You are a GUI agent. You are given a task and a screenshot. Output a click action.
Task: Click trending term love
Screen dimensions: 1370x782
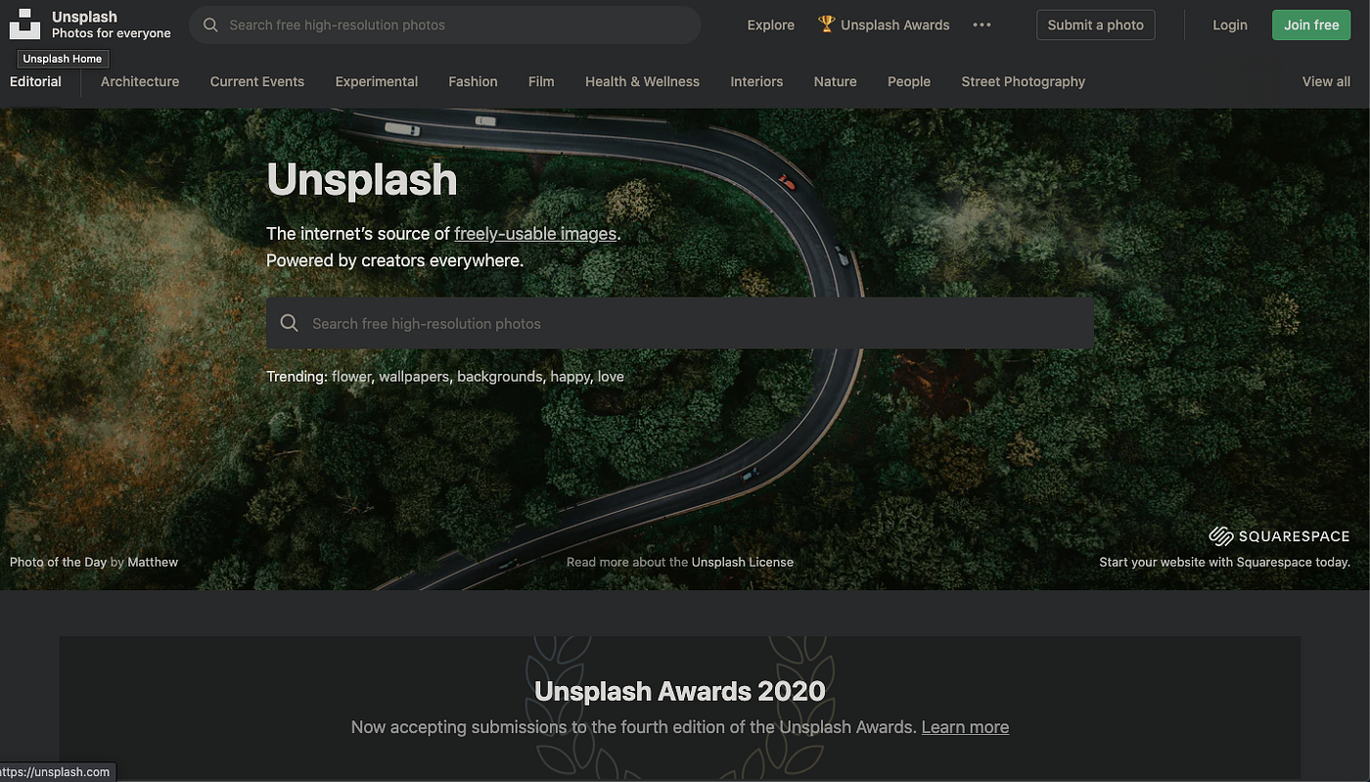(611, 377)
